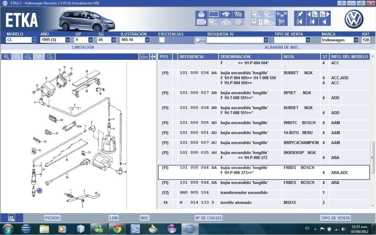
Task: Click the LDM button in bottom bar
Action: pyautogui.click(x=114, y=218)
